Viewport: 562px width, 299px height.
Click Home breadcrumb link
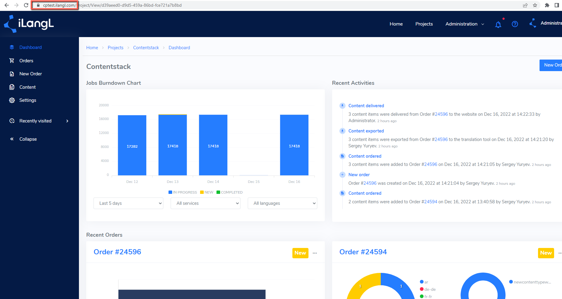pos(92,48)
